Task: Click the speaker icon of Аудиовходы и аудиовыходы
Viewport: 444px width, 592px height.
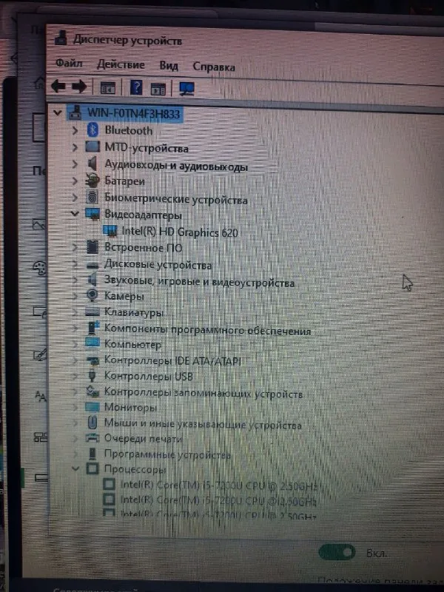Action: (92, 164)
